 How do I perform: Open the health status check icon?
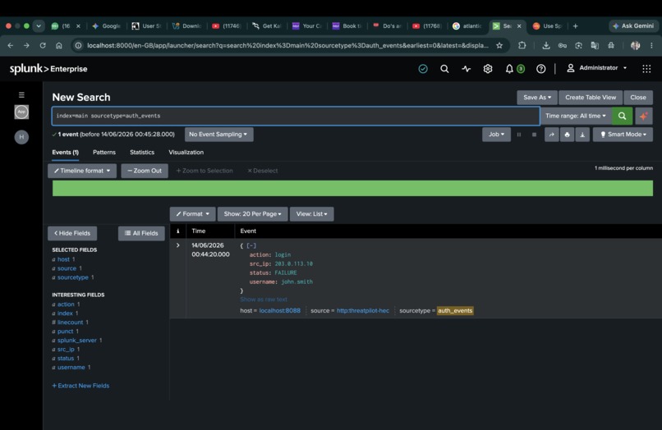coord(423,69)
